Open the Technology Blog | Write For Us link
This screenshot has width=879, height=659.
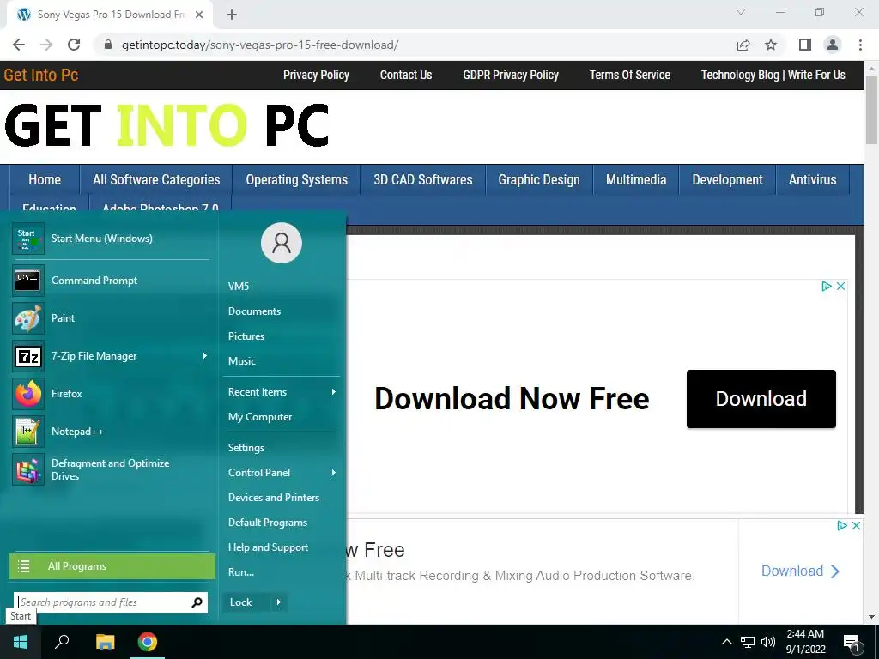[773, 76]
